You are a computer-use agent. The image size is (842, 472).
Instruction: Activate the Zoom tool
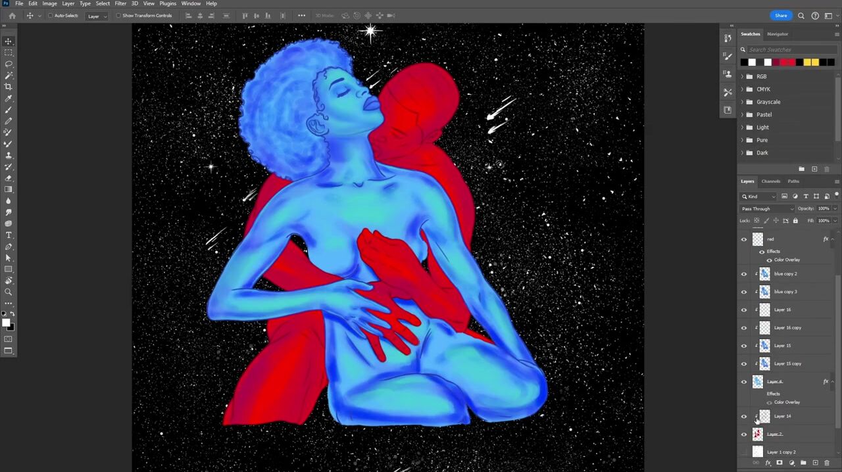point(9,292)
